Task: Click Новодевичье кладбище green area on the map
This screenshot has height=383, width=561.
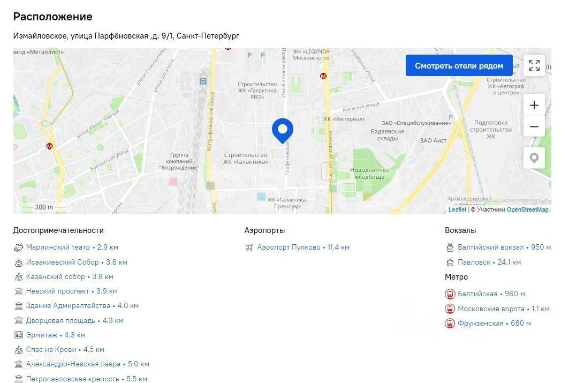Action: tap(369, 173)
